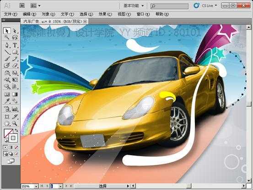
Task: Open the artboard number dropdown
Action: pos(61,186)
